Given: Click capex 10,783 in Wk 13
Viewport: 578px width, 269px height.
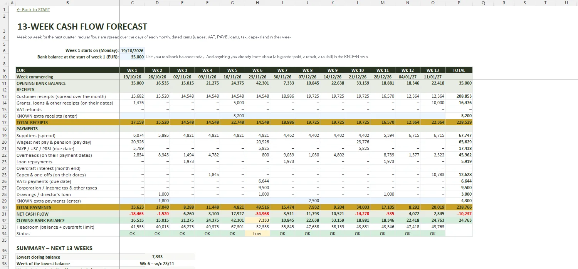Looking at the screenshot, I should tap(433, 175).
